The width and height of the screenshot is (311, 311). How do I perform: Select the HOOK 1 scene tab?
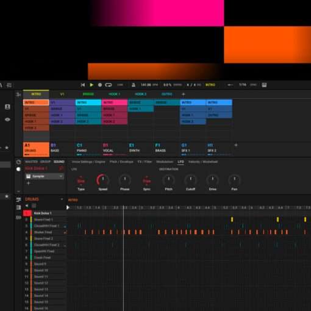tap(114, 94)
